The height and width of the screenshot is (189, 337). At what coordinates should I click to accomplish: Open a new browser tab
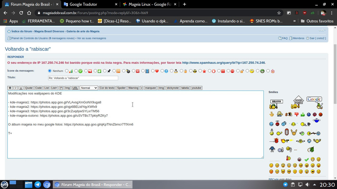point(185,4)
